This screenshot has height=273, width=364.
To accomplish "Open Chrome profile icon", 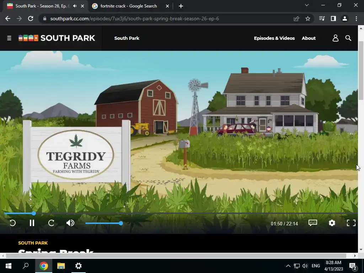I will (345, 18).
